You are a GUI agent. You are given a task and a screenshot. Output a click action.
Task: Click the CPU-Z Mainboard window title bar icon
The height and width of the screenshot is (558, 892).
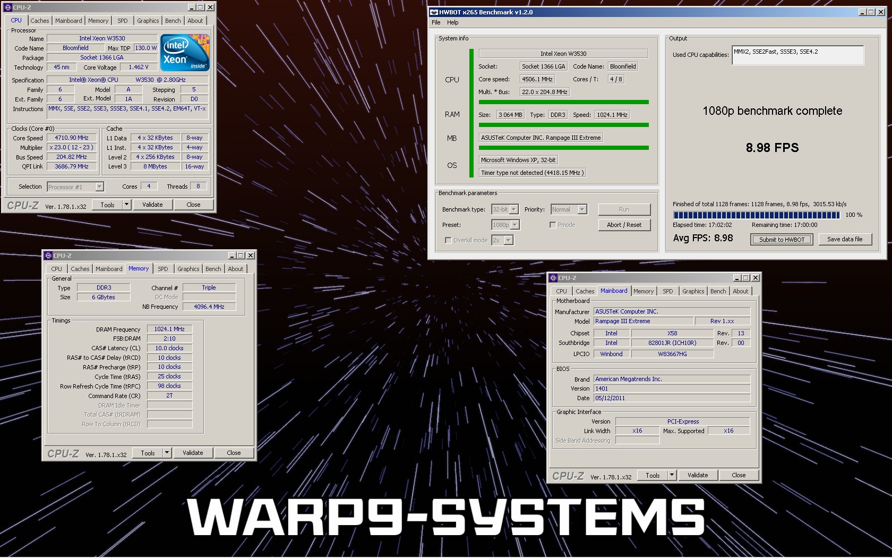tap(553, 278)
